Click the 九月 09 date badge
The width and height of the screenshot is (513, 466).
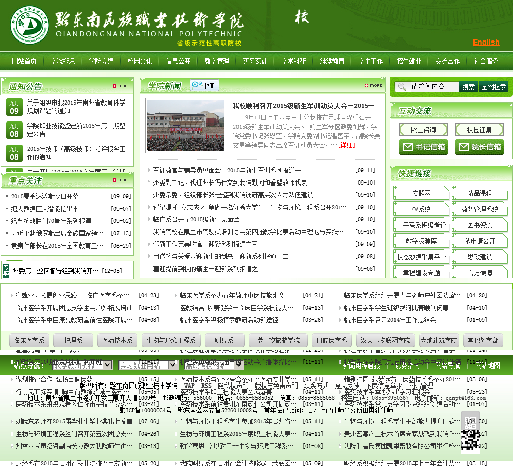click(x=14, y=107)
